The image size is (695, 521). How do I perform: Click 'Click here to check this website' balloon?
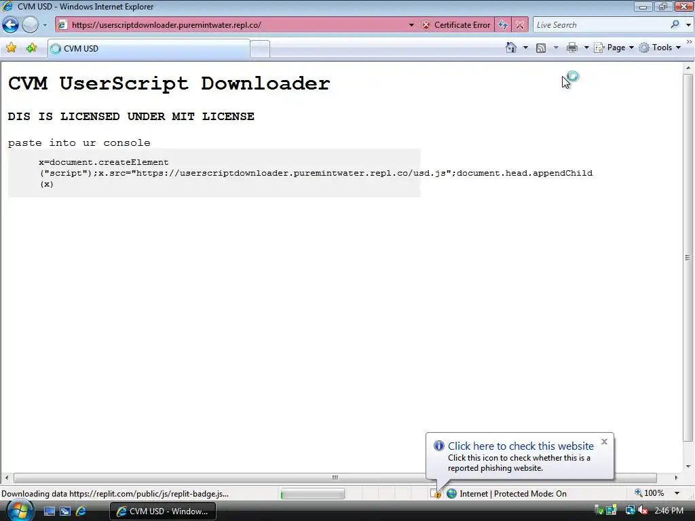tap(521, 446)
